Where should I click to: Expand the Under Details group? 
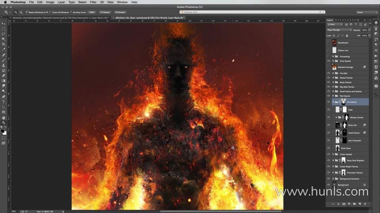pos(333,154)
